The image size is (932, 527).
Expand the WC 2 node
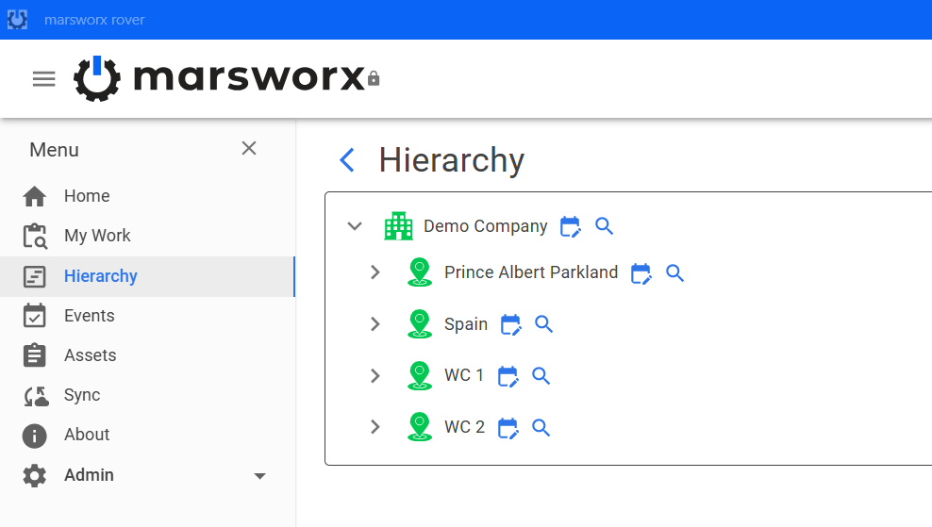(x=375, y=426)
